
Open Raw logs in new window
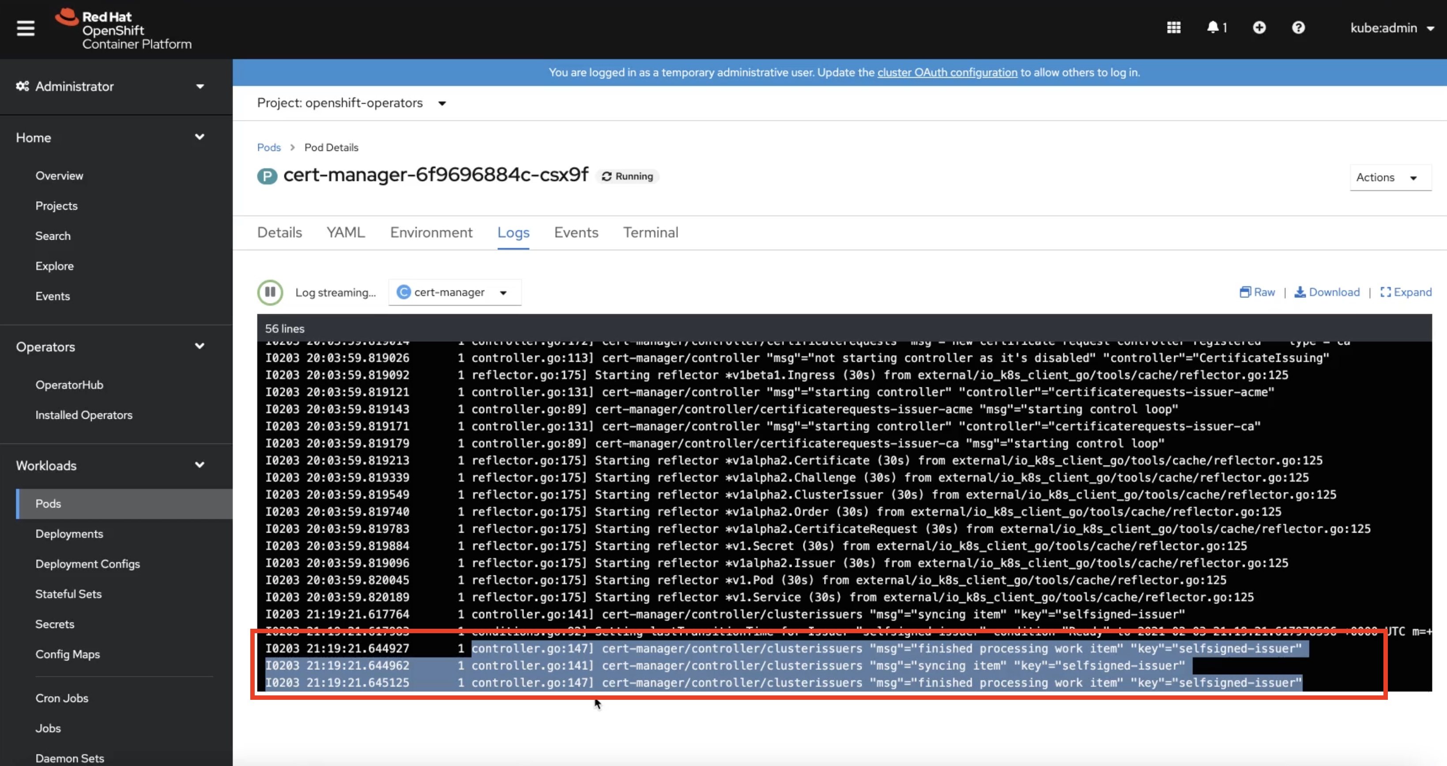pyautogui.click(x=1257, y=292)
